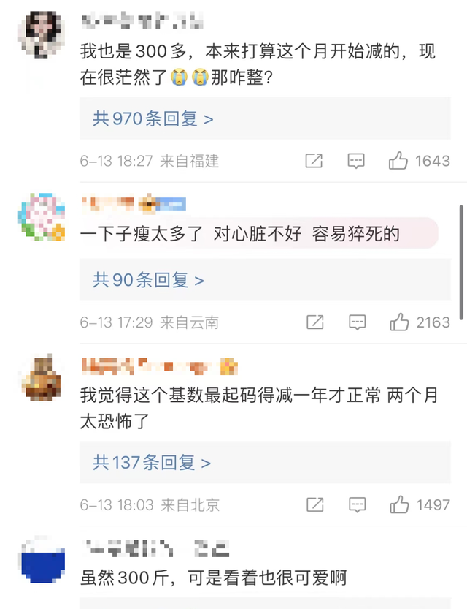Open username of the 云南 commenter

(134, 204)
